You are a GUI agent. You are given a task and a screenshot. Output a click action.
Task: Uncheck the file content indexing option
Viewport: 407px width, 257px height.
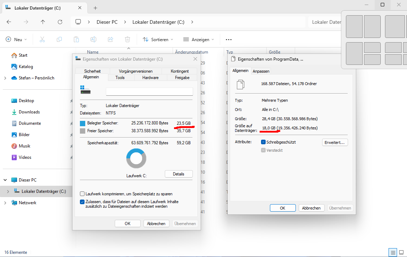(82, 202)
